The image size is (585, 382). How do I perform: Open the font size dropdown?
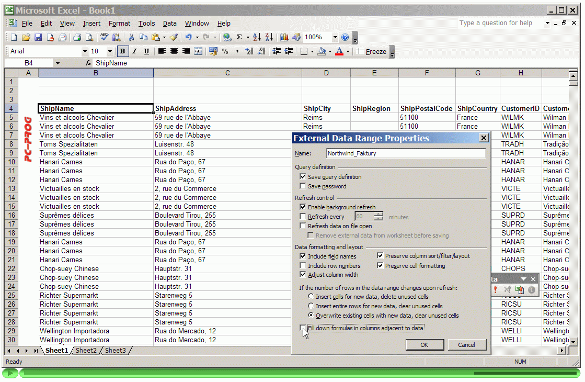pos(110,51)
